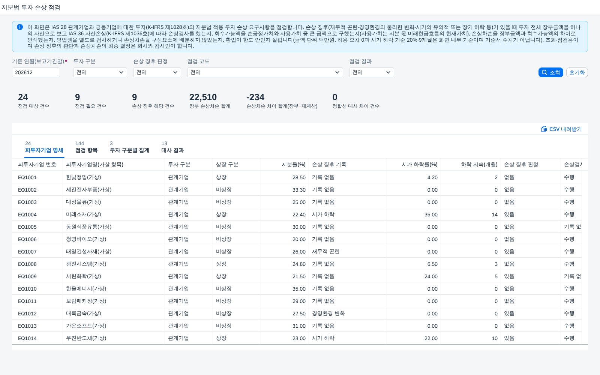The image size is (600, 375).
Task: Open the 투자 구분별 집계 tab
Action: tap(129, 147)
